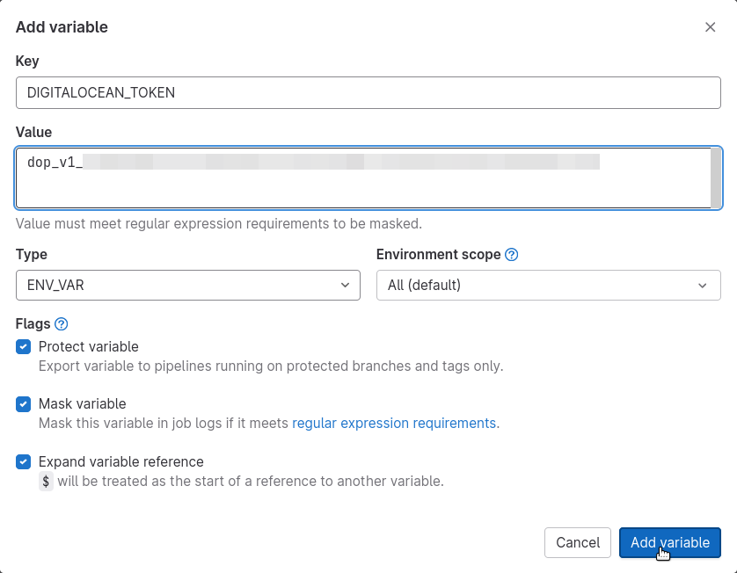Click the Add variable dialog title
Image resolution: width=737 pixels, height=573 pixels.
(62, 27)
